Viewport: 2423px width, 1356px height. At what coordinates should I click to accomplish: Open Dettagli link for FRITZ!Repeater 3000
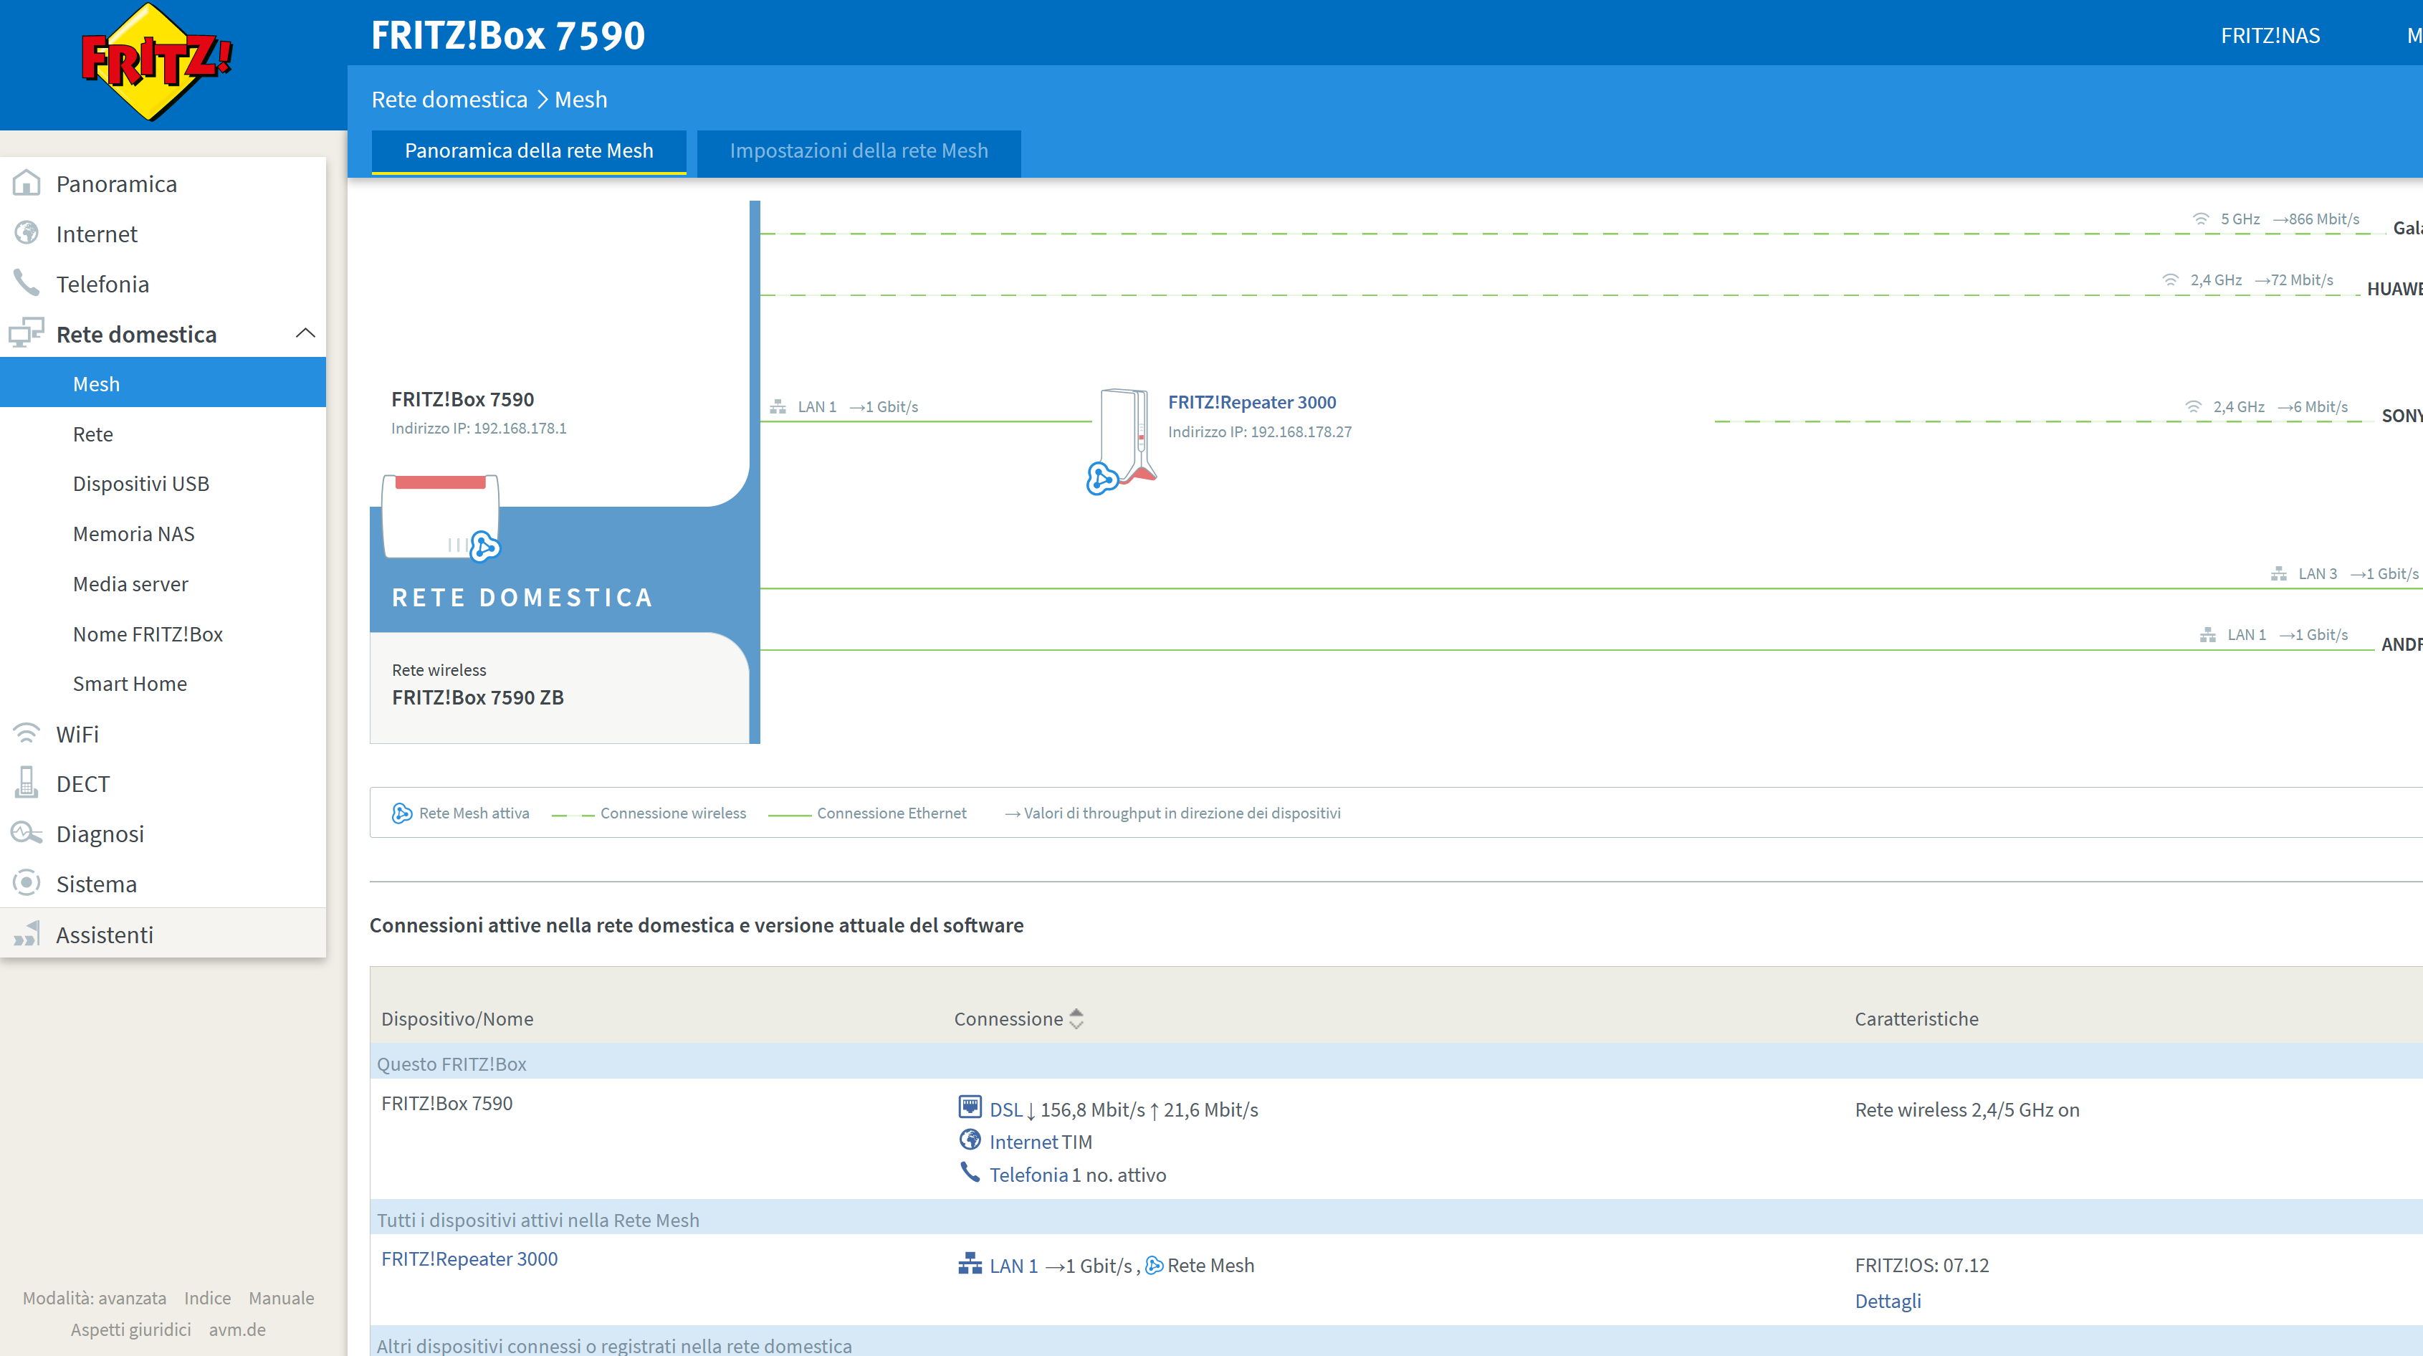coord(1887,1301)
